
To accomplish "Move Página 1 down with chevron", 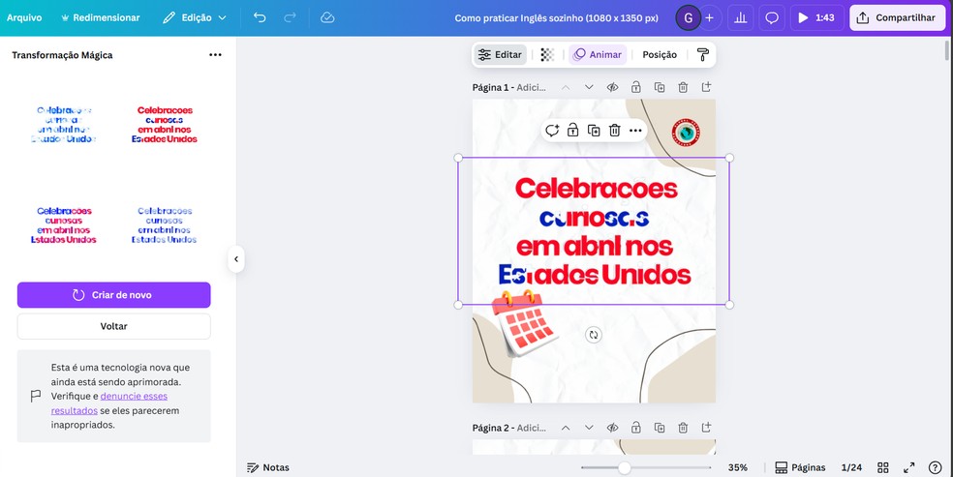I will click(x=589, y=87).
